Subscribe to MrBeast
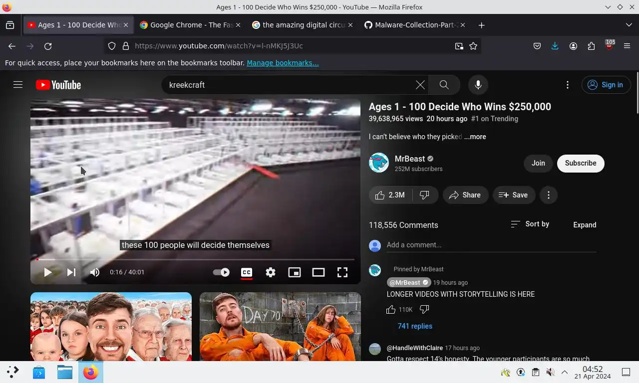639x383 pixels. [x=581, y=163]
